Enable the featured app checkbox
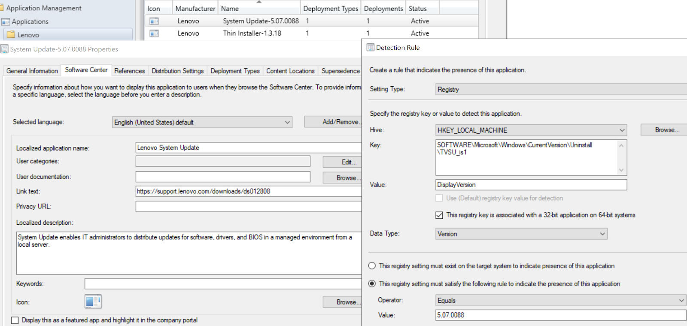Screen dimensions: 687x326 coord(15,320)
